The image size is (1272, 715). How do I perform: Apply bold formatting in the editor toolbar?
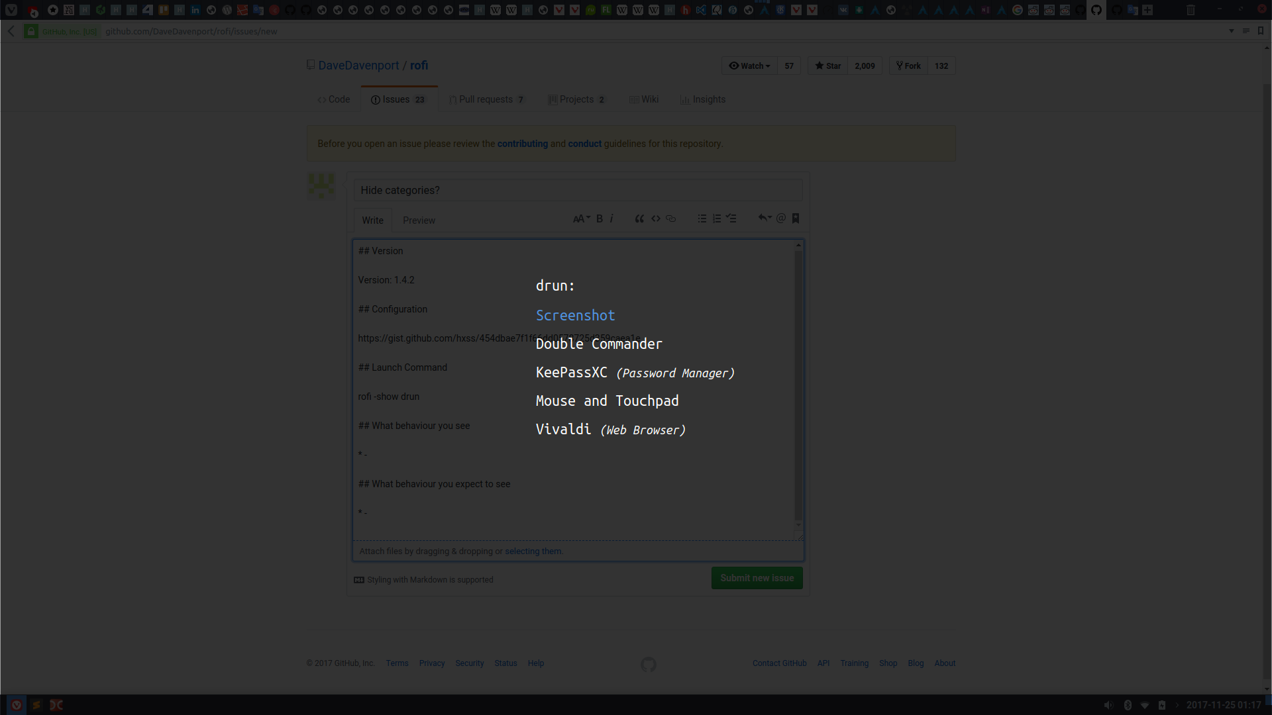point(599,218)
